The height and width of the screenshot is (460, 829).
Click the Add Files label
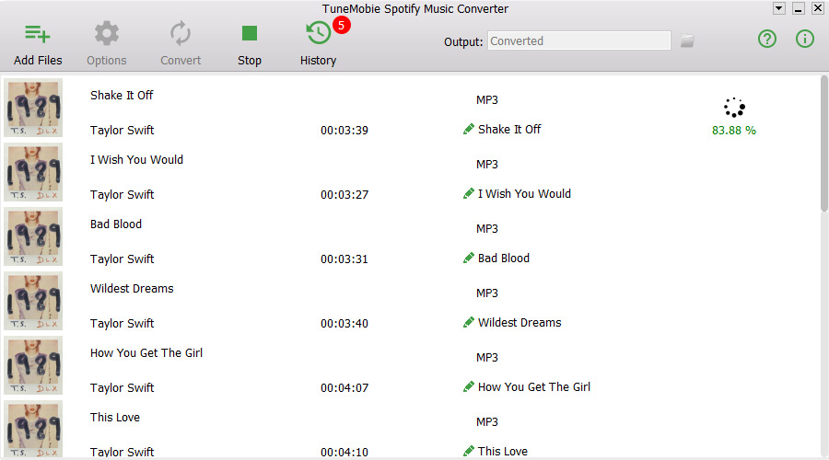click(x=38, y=60)
